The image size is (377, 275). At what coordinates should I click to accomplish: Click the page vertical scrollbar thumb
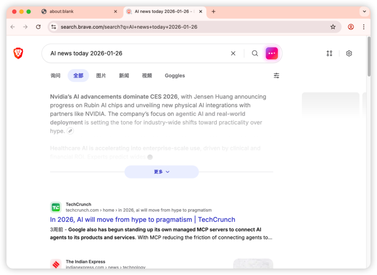369,57
